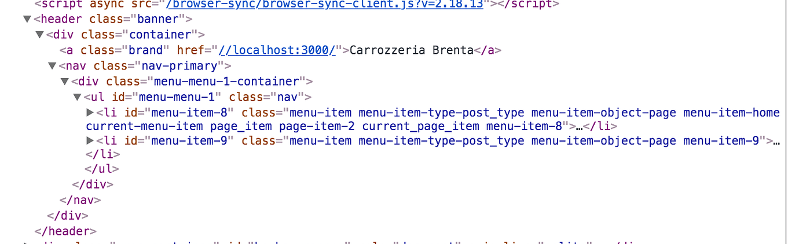Image resolution: width=799 pixels, height=244 pixels.
Task: Open the //localhost:3000/ href link
Action: (278, 50)
